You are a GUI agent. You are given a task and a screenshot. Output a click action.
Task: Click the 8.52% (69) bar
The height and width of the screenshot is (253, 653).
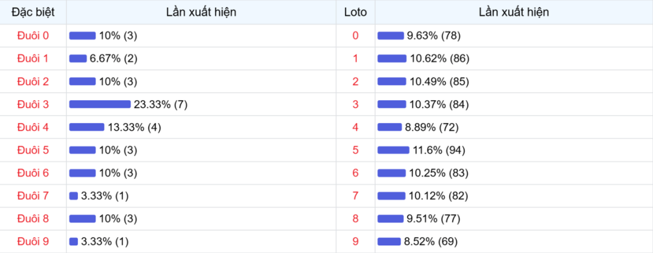[389, 242]
